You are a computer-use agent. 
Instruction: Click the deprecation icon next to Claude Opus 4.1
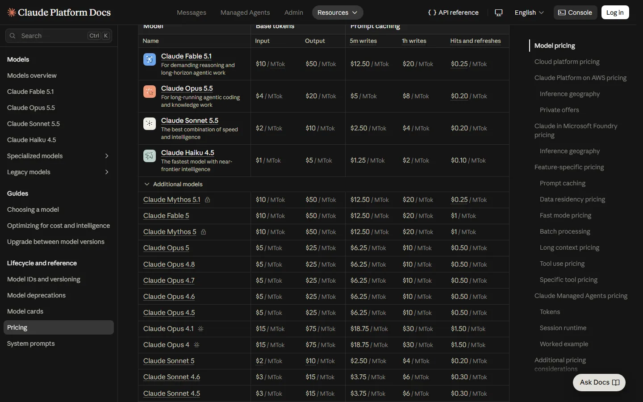[200, 329]
